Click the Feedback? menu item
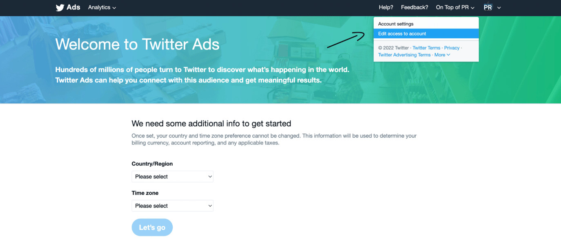This screenshot has height=249, width=561. (x=414, y=7)
